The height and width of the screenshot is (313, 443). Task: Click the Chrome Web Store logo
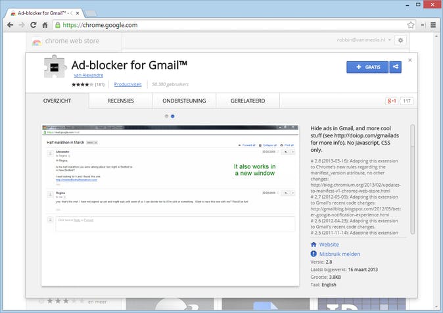(x=37, y=42)
